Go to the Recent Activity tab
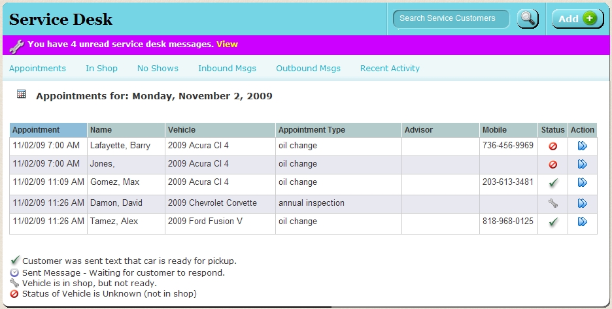This screenshot has height=309, width=612. click(x=390, y=69)
